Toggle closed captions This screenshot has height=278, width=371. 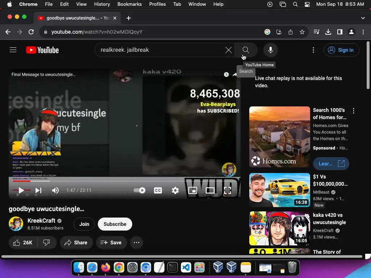[x=158, y=190]
